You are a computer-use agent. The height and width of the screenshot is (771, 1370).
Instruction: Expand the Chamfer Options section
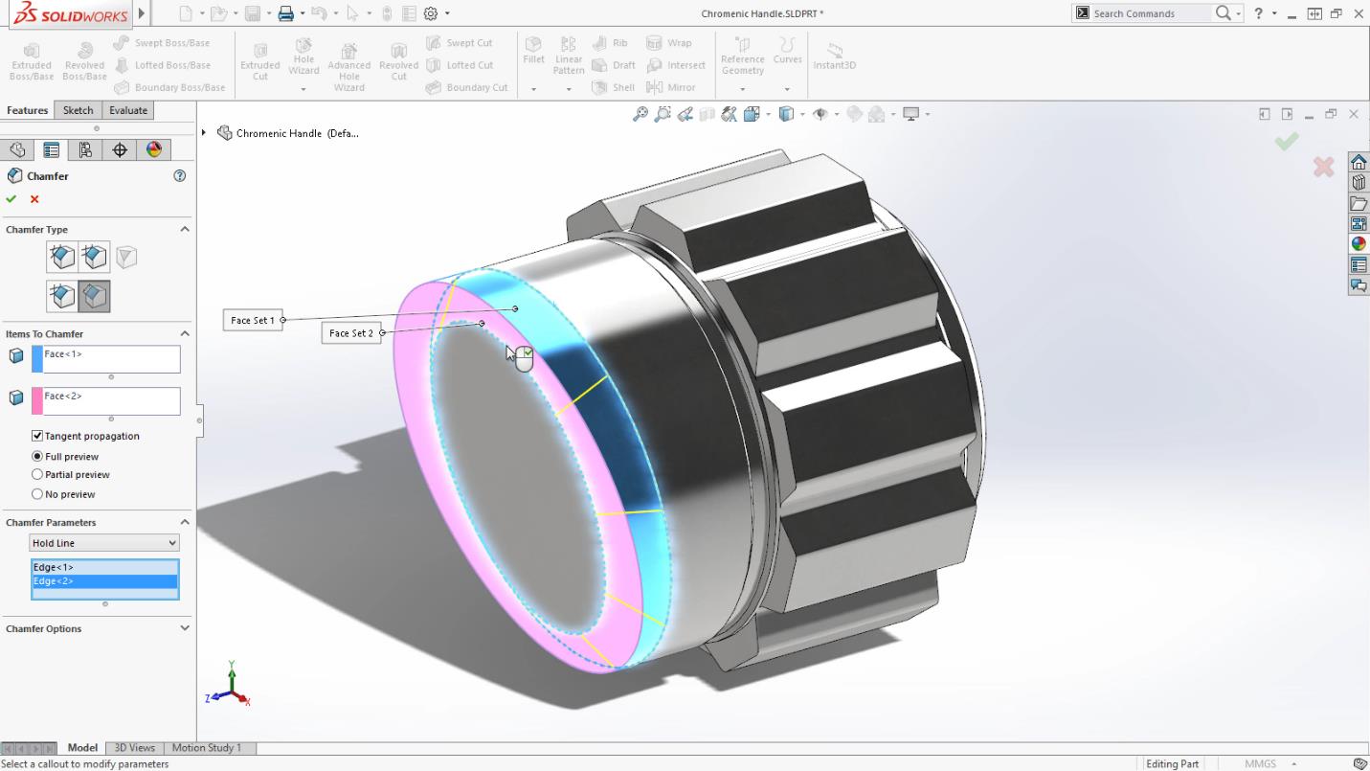pos(184,628)
